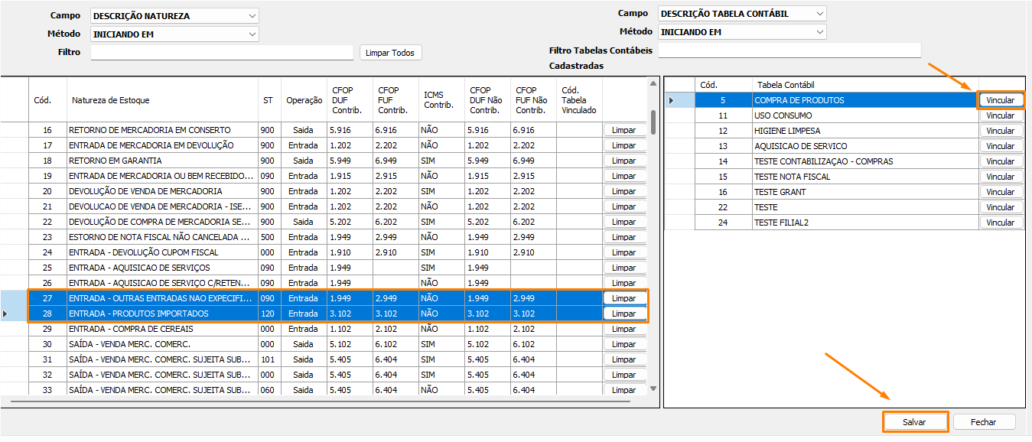Click Vincular for TESTE NOTA FISCAL
Screen dimensions: 1032x442
(1000, 177)
